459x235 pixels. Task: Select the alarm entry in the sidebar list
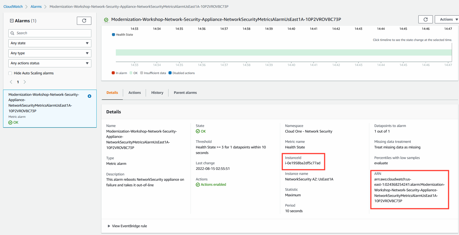click(x=50, y=109)
